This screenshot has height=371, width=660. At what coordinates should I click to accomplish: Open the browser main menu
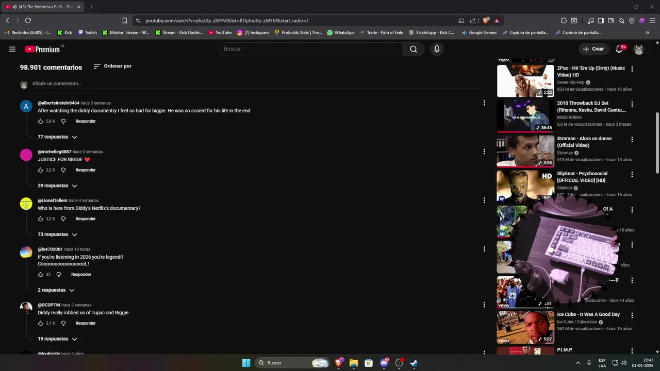(x=653, y=21)
